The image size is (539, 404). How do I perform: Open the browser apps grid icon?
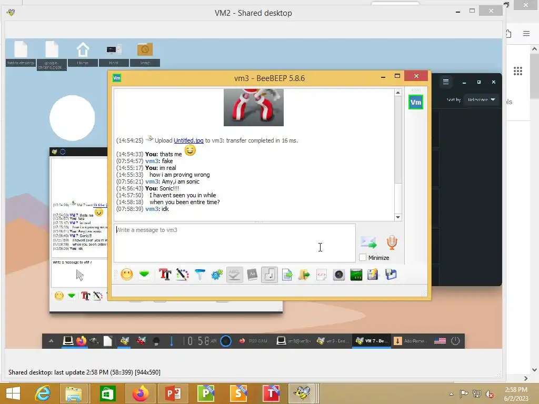tap(518, 71)
